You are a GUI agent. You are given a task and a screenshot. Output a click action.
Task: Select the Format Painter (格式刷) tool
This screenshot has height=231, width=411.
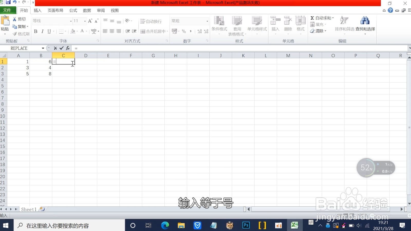click(21, 34)
